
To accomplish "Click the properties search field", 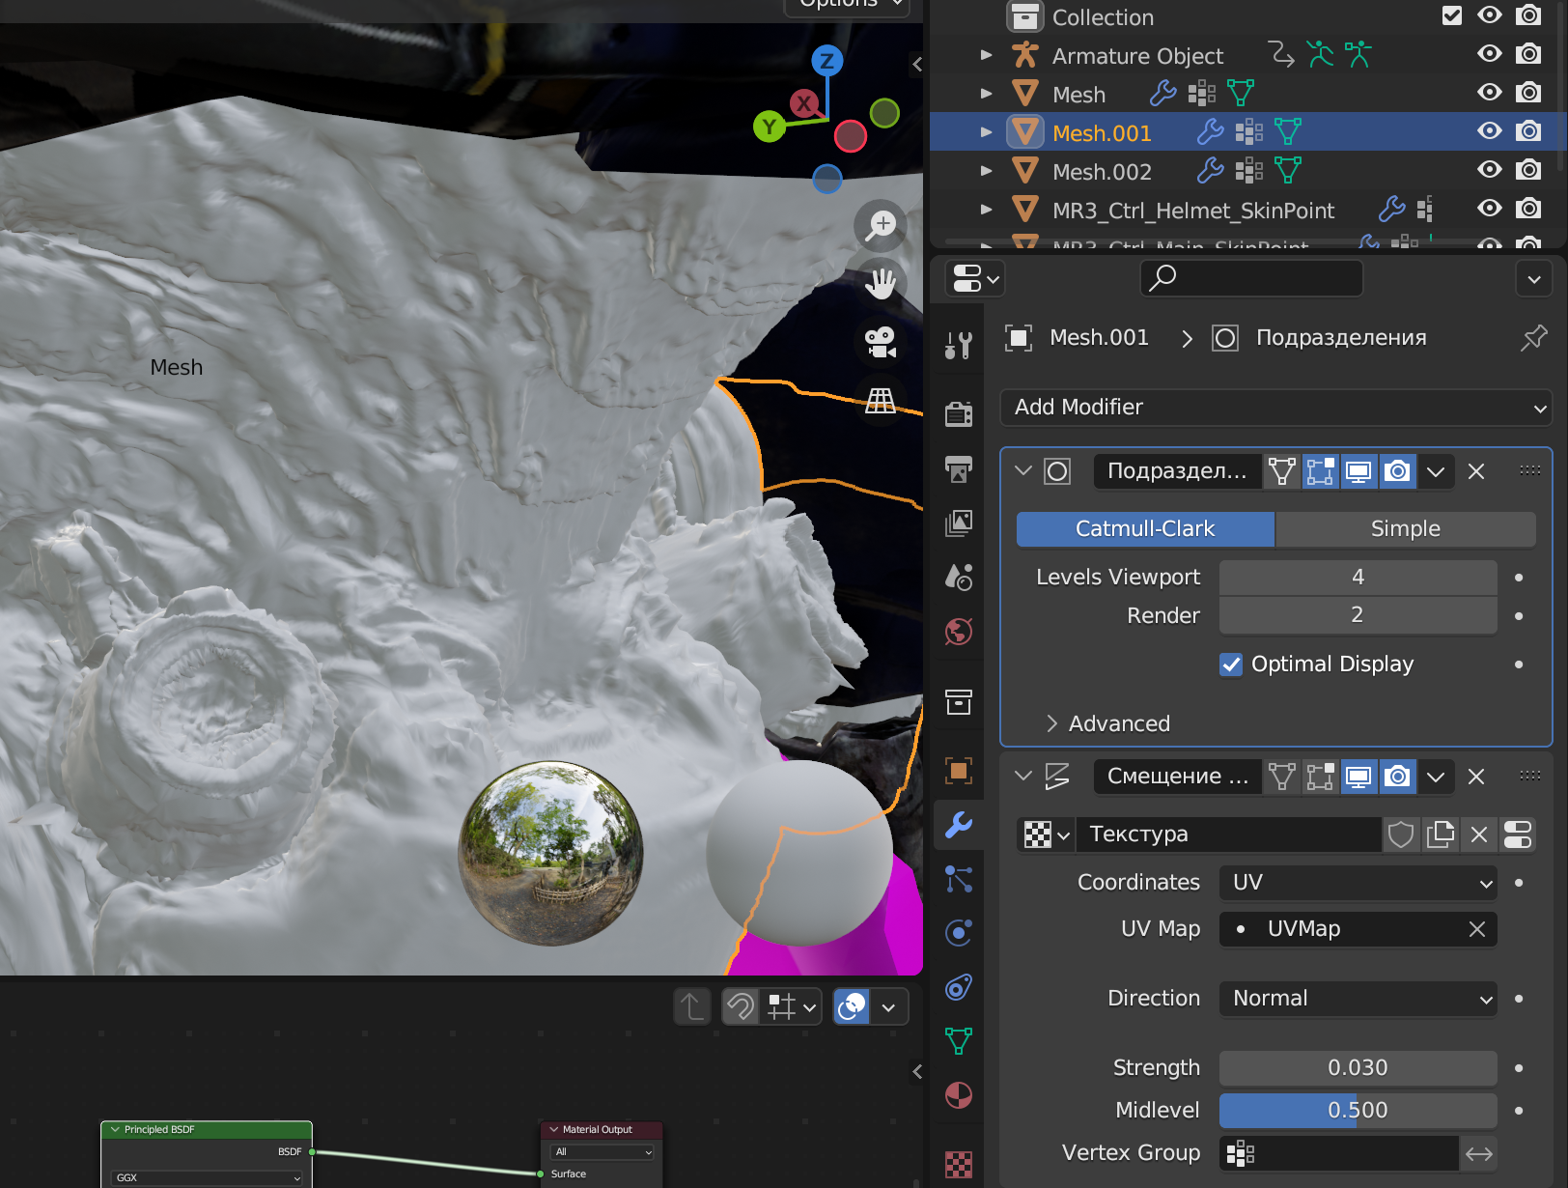I will 1251,278.
